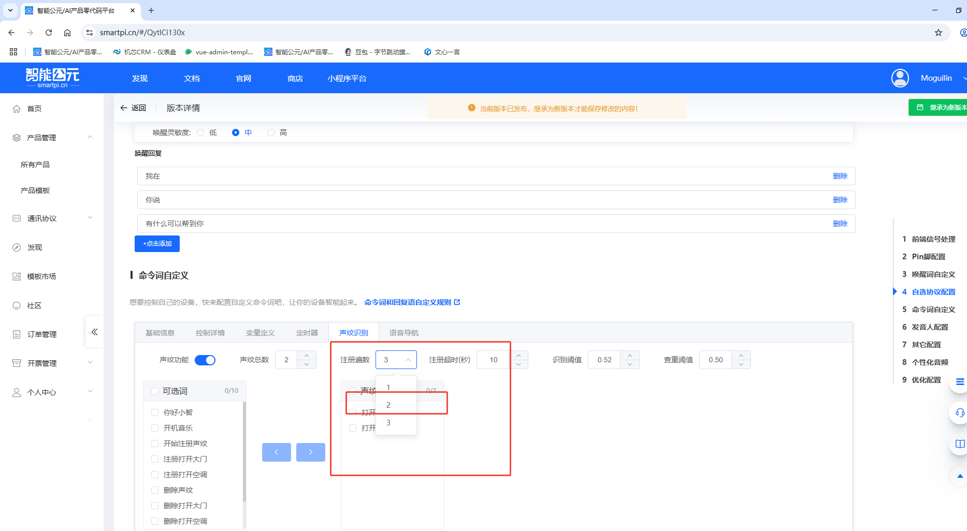This screenshot has width=967, height=531.
Task: Select the 首页 home icon in sidebar
Action: coord(16,108)
